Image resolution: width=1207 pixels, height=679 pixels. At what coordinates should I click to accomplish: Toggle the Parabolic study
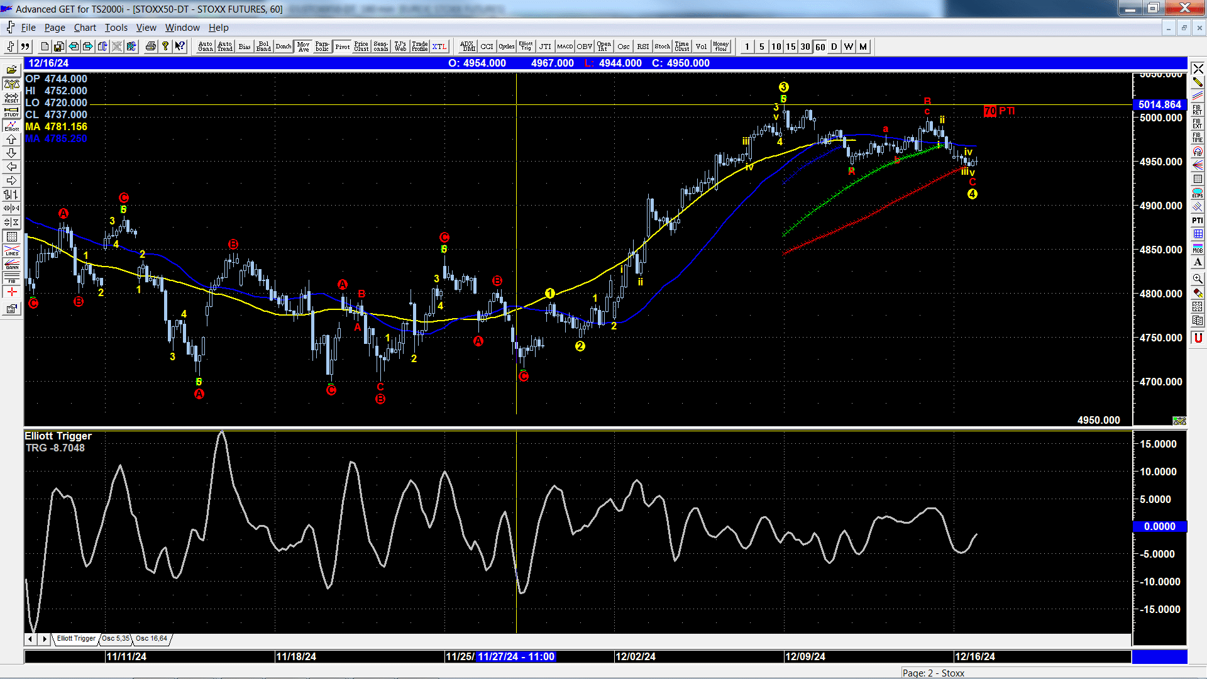(322, 47)
